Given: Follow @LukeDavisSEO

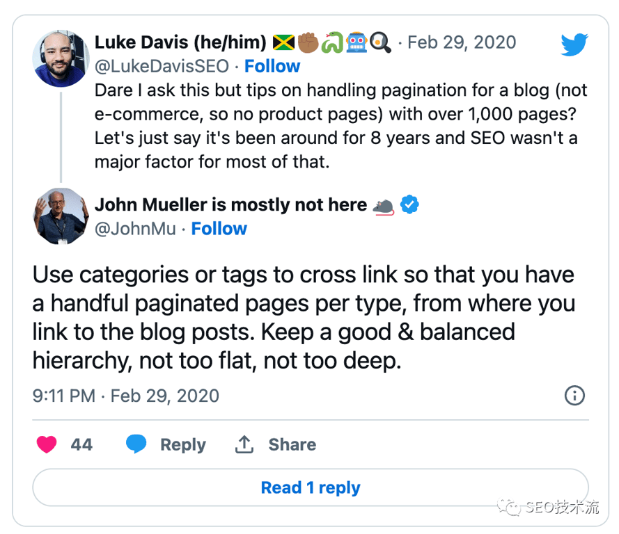Looking at the screenshot, I should coord(272,67).
